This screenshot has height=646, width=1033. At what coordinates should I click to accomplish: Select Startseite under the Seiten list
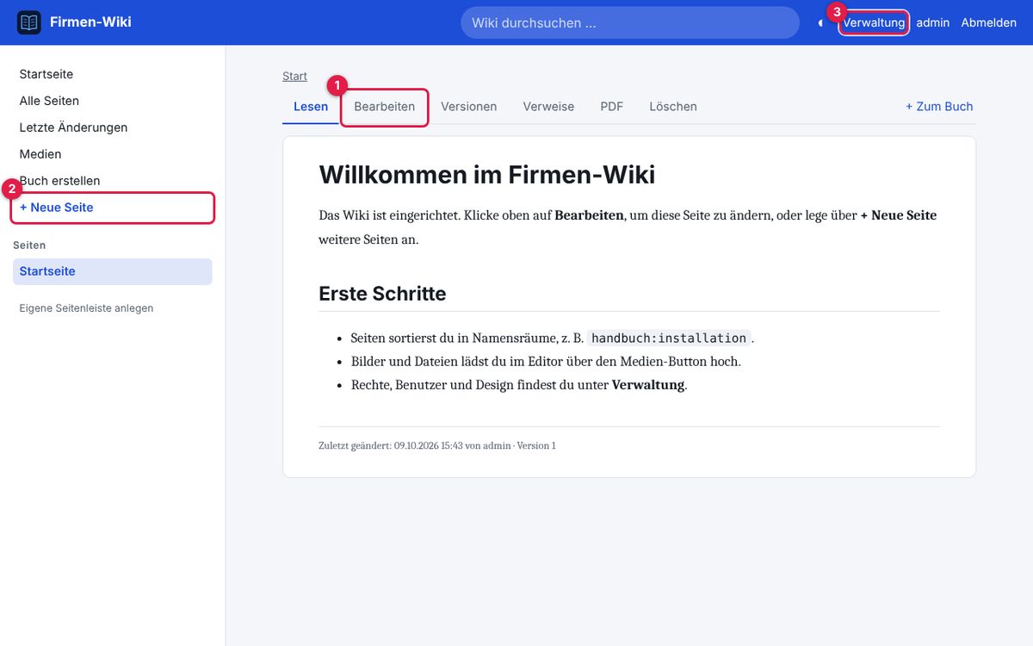coord(113,271)
